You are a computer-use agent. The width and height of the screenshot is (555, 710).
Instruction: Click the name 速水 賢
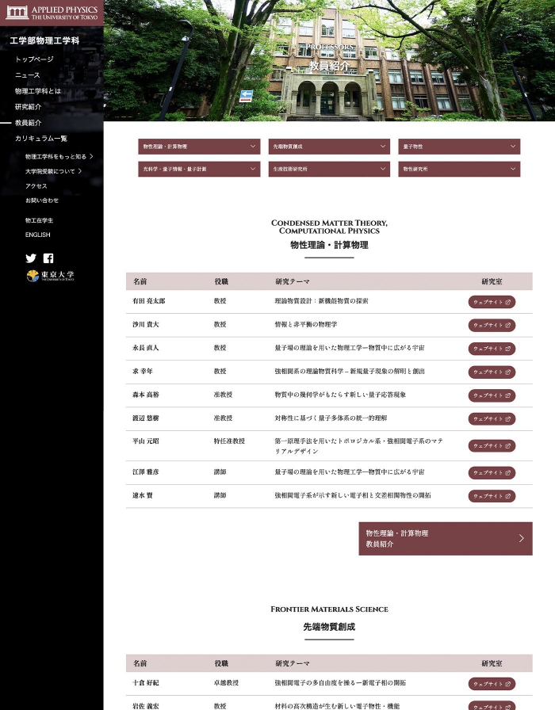(x=142, y=495)
